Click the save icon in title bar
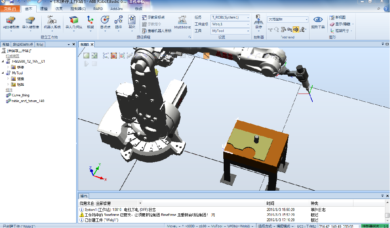The image size is (390, 228). 11,2
